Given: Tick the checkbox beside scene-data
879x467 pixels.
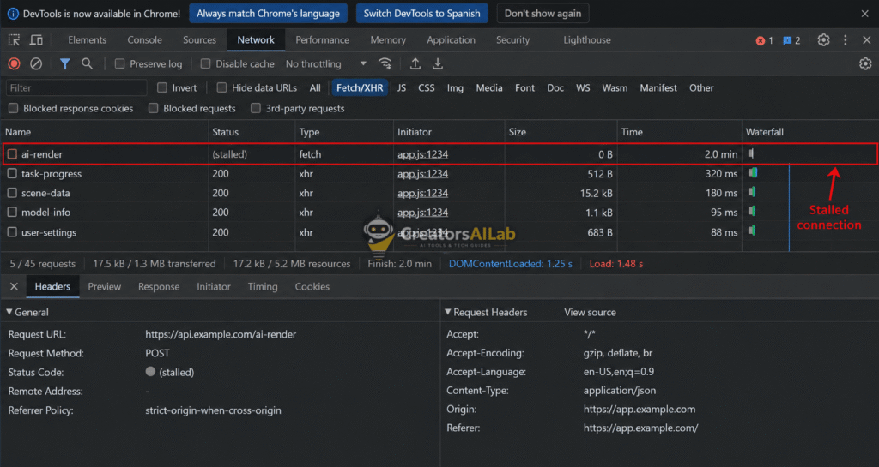Looking at the screenshot, I should [12, 193].
